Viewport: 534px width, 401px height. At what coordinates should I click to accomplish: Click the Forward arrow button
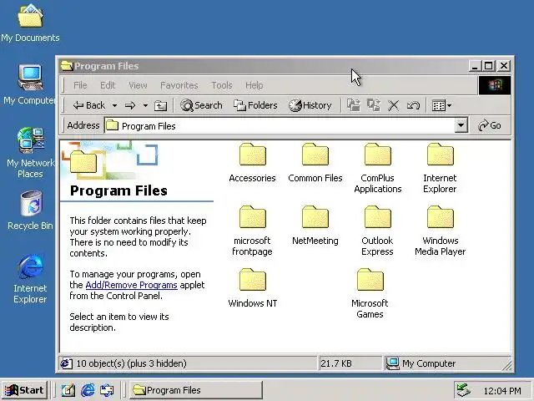(x=130, y=106)
